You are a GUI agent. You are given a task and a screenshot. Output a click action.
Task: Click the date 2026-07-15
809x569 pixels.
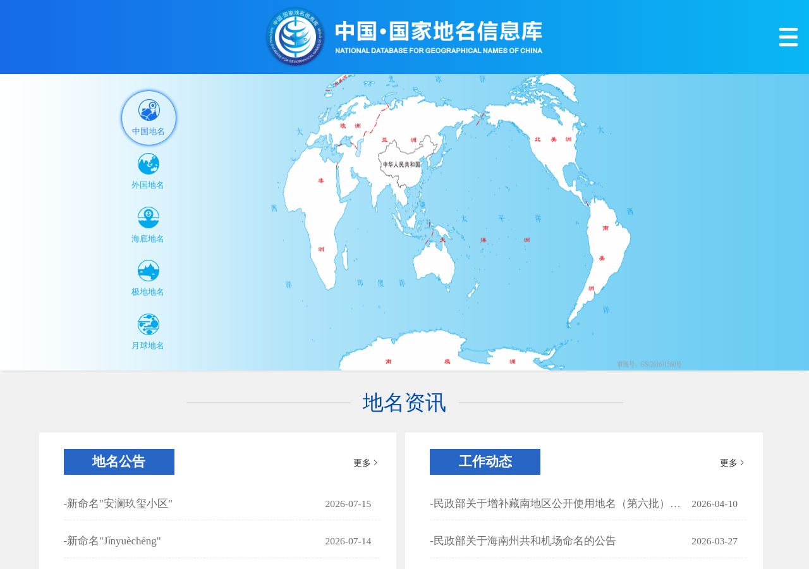coord(348,504)
